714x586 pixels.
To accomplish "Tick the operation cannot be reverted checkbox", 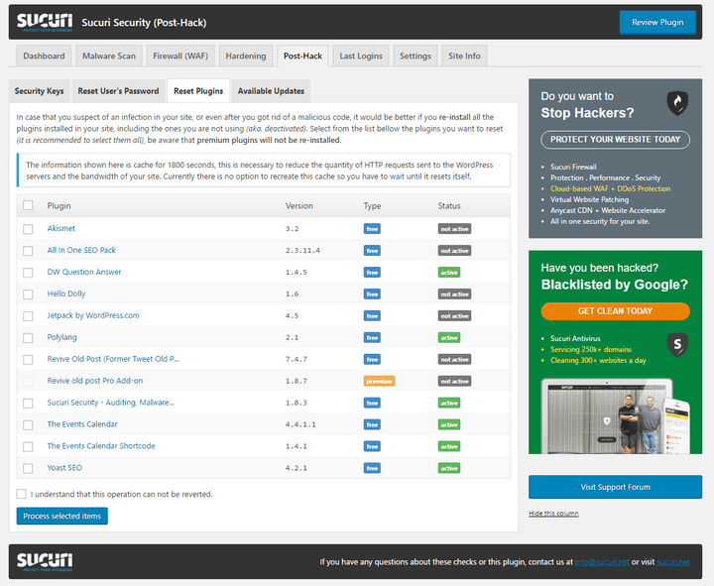I will point(22,494).
